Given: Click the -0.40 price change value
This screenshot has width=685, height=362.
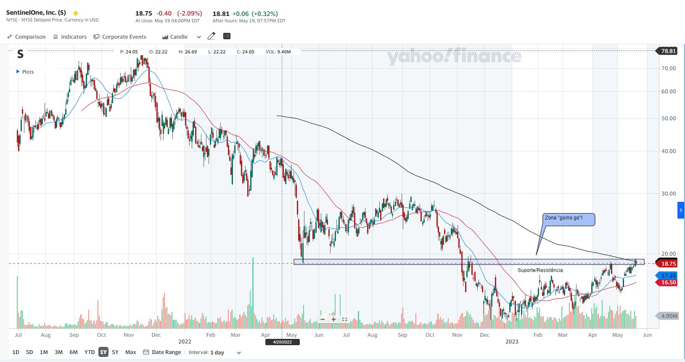Looking at the screenshot, I should pyautogui.click(x=164, y=13).
